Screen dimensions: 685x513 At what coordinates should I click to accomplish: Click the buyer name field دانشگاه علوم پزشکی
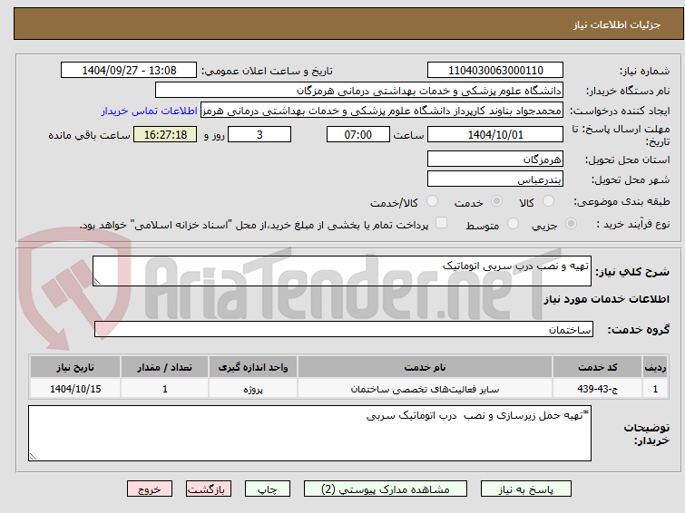[x=359, y=91]
